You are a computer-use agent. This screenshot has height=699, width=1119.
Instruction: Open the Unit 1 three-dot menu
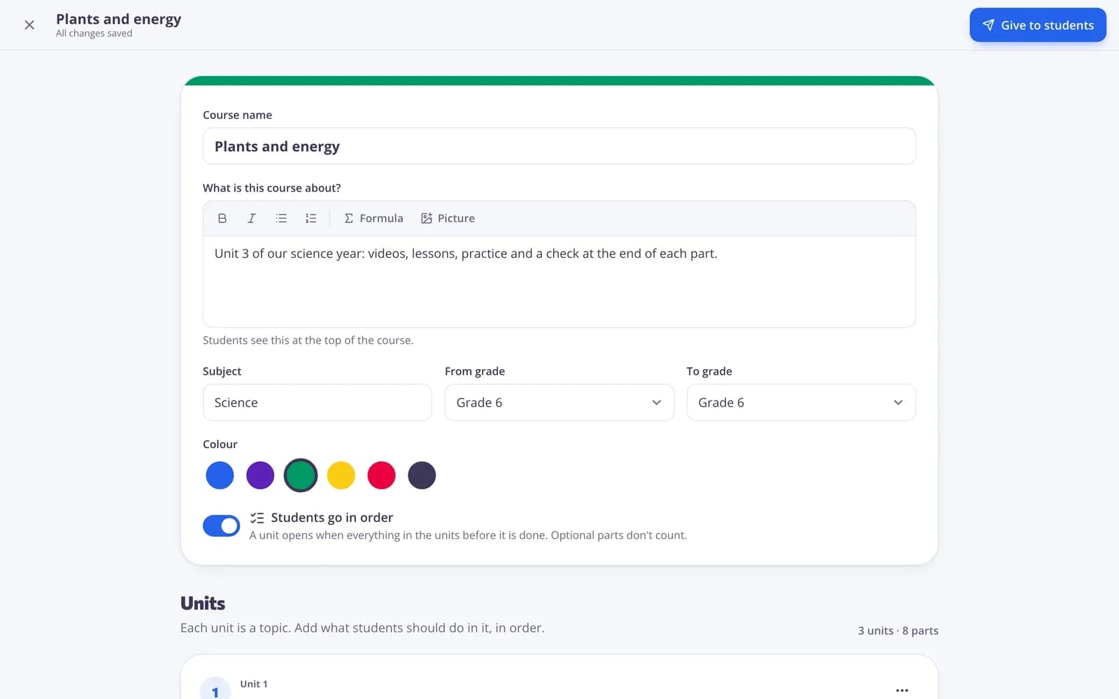902,690
